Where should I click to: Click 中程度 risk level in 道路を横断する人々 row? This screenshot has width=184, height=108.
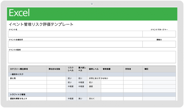click(71, 99)
